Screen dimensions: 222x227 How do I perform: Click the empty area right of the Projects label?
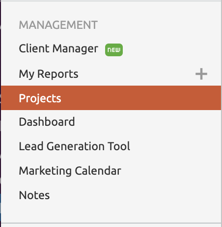click(x=141, y=98)
